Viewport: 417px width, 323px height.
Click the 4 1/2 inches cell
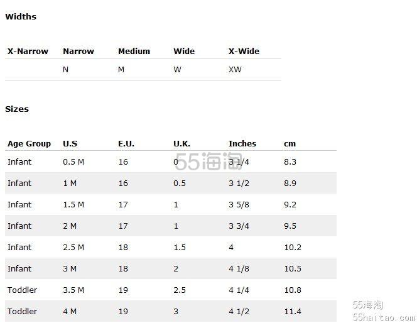(x=239, y=311)
